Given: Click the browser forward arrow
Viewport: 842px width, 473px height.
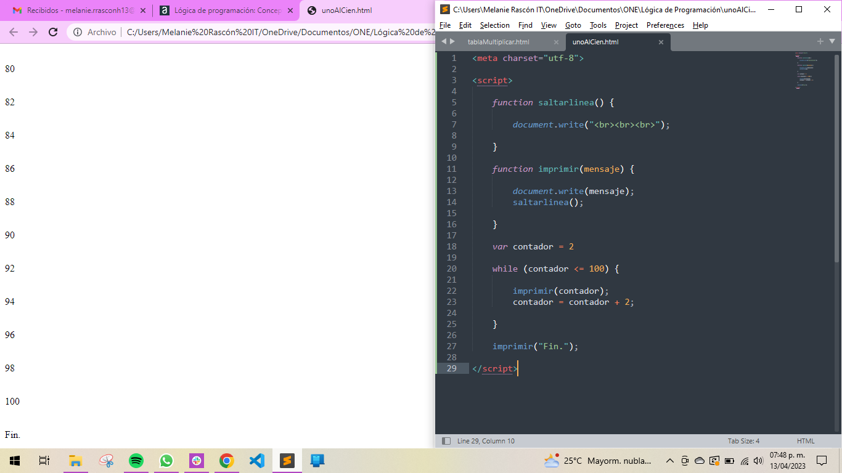Looking at the screenshot, I should (33, 32).
